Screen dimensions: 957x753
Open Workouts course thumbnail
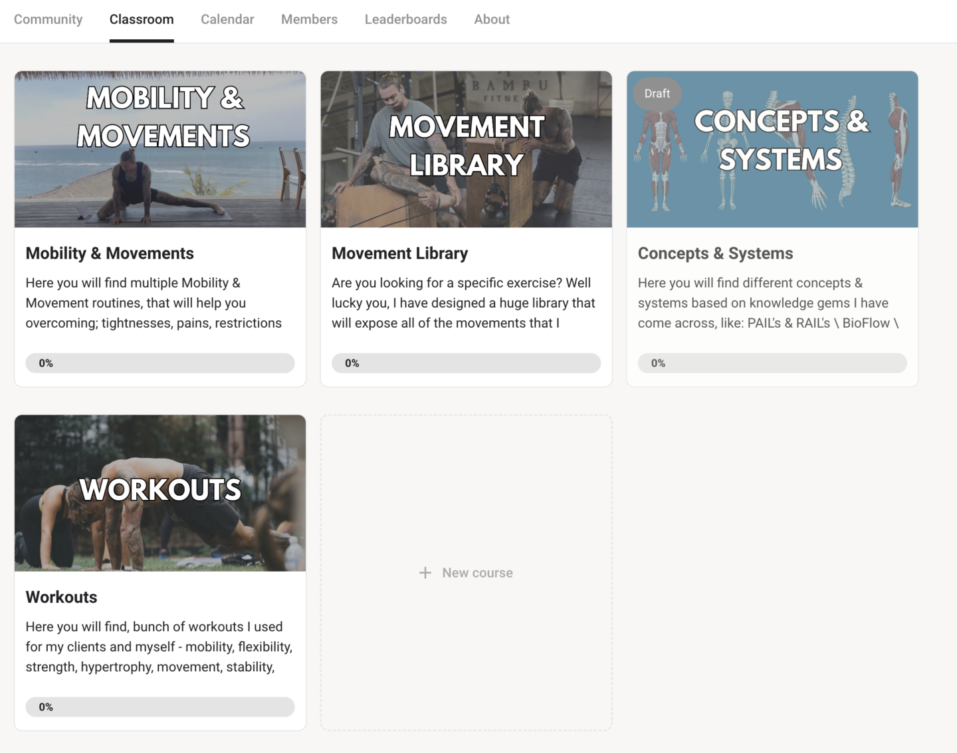160,493
